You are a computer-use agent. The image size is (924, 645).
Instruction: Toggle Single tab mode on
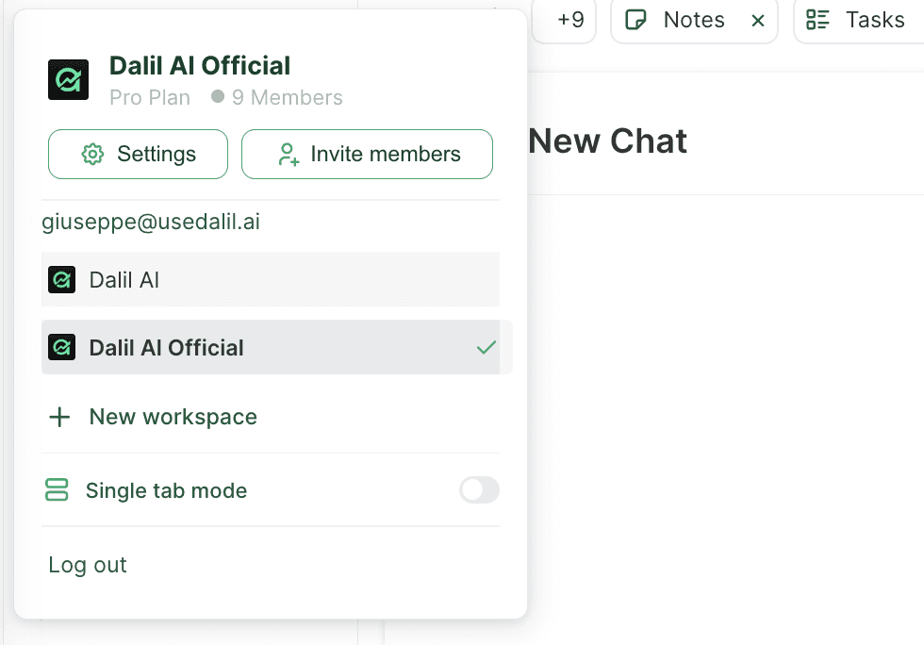(479, 490)
